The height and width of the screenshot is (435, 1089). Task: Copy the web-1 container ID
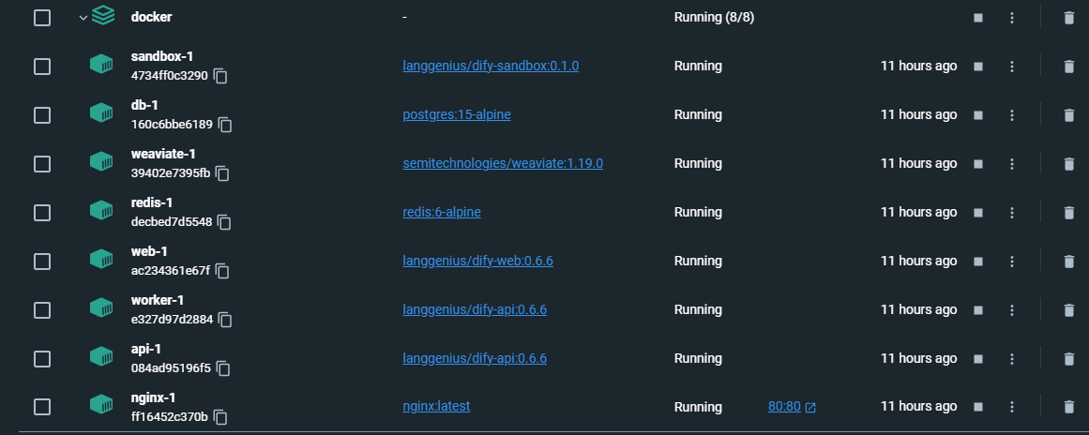222,271
